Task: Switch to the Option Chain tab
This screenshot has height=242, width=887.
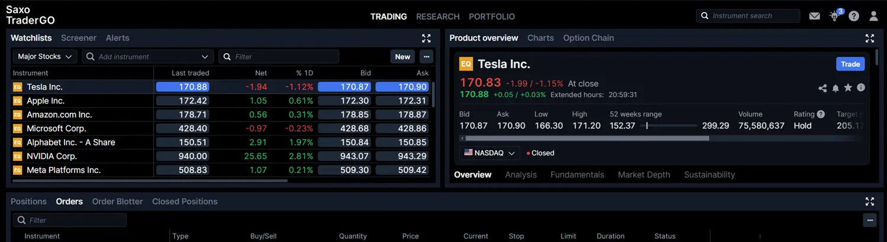Action: pos(588,38)
